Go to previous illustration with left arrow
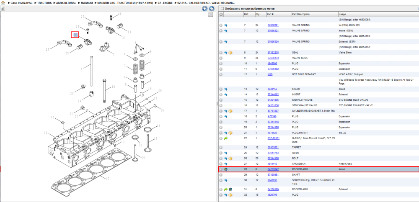Viewport: 419px width, 202px height. 205,9
